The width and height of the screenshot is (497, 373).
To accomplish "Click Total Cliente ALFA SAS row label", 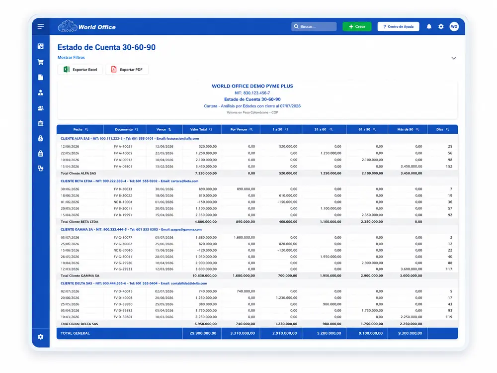I will coord(79,174).
